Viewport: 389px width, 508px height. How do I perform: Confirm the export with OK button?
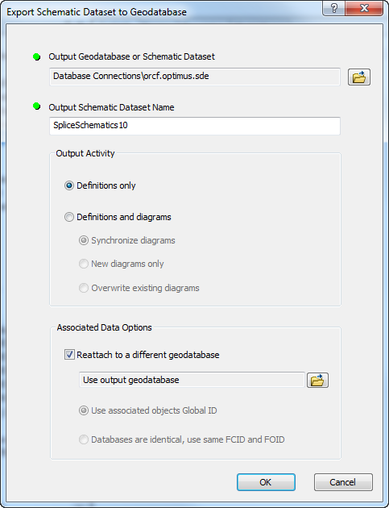coord(266,482)
